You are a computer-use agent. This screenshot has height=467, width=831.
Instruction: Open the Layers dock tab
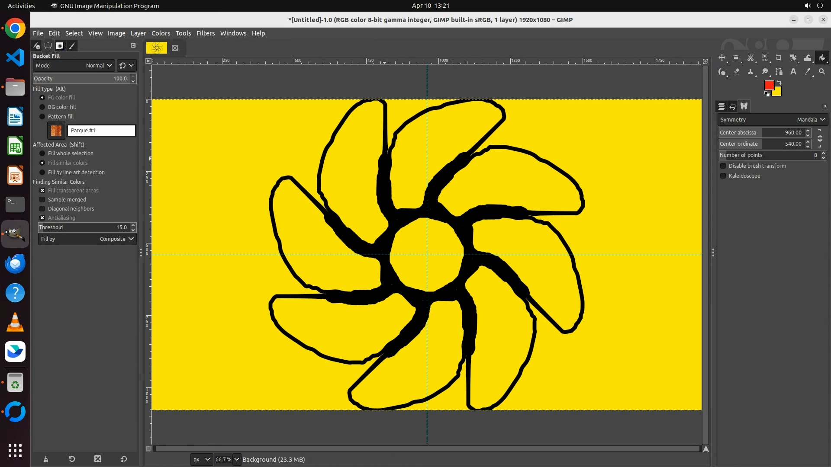click(721, 106)
